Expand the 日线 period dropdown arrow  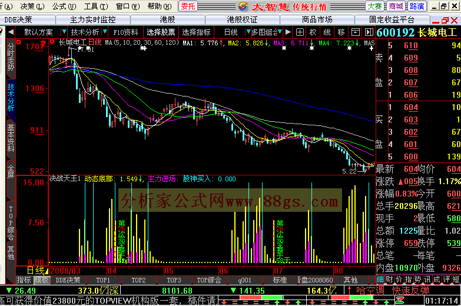[x=248, y=32]
